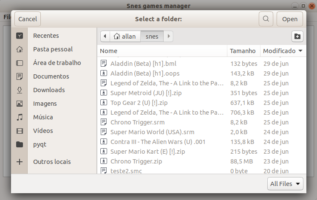Click the Downloads arrow icon in sidebar

point(20,90)
